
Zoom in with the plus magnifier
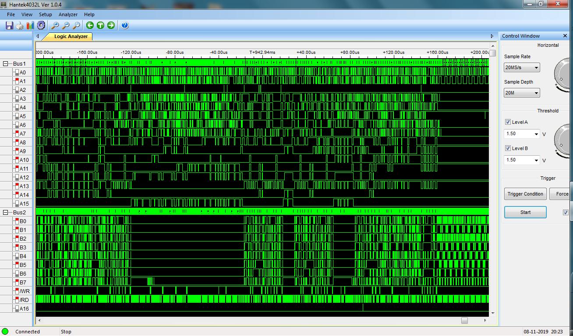55,25
